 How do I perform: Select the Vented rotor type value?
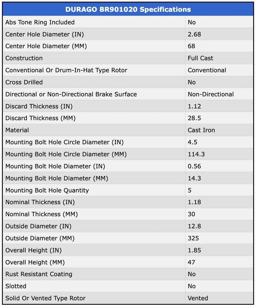point(198,298)
